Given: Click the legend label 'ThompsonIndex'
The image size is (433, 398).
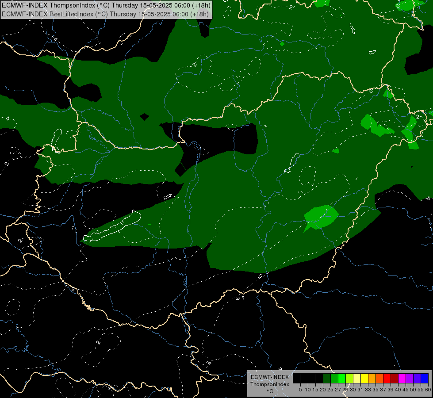Looking at the screenshot, I should 270,384.
